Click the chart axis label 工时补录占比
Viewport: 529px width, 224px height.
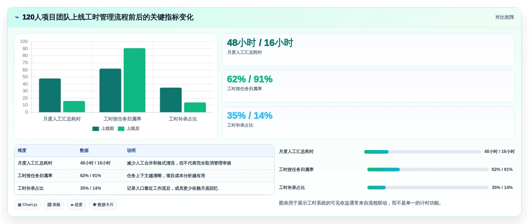tap(183, 119)
